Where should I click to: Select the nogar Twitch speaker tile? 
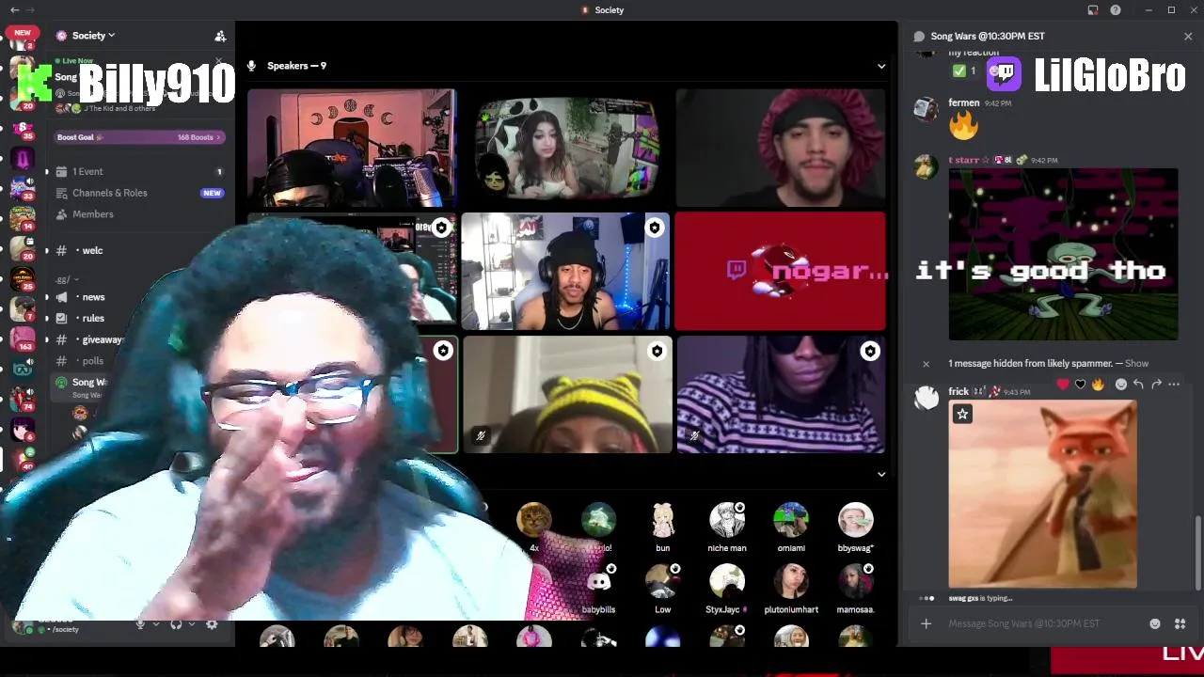pos(780,272)
